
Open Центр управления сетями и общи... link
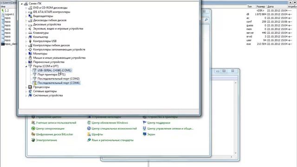pyautogui.click(x=170, y=128)
